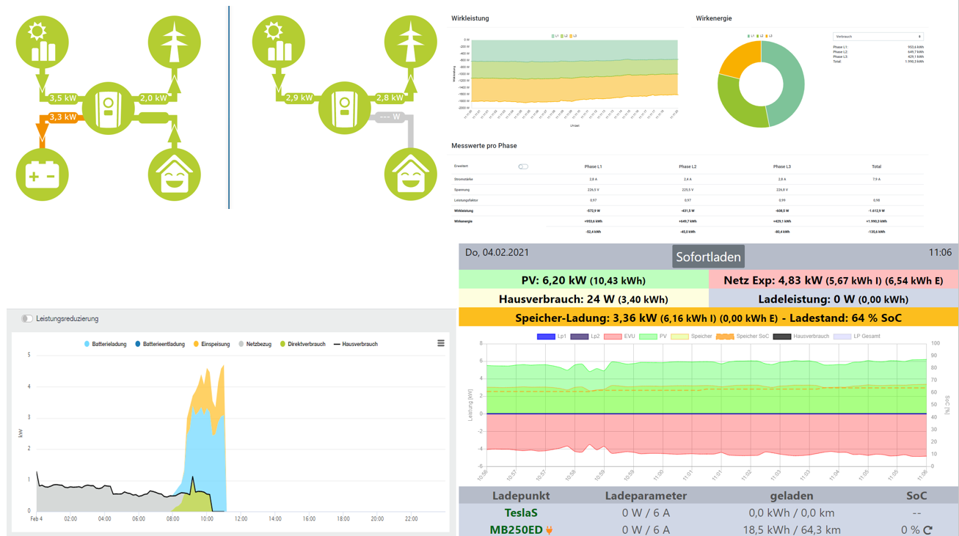The height and width of the screenshot is (536, 959).
Task: Toggle Direktverbrauch series in the legend
Action: pyautogui.click(x=303, y=344)
